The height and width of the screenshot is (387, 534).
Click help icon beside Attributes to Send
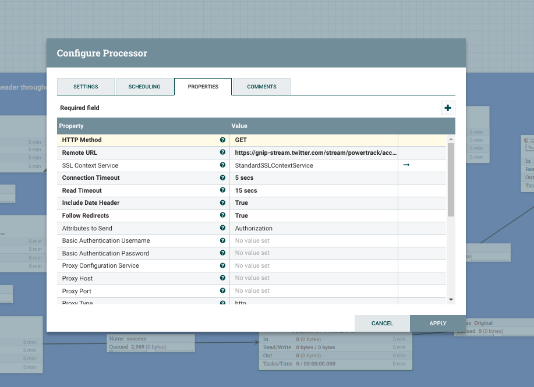pos(222,228)
